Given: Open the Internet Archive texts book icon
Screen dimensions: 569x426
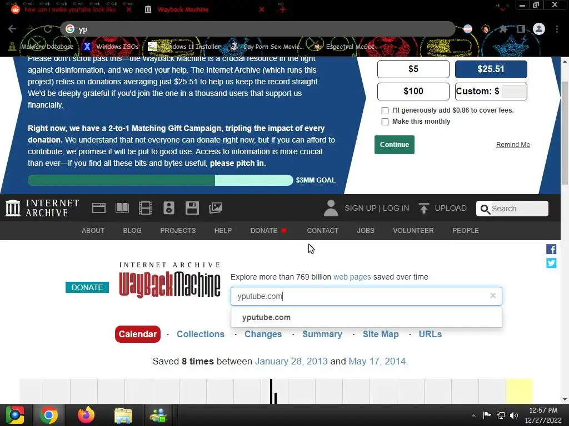Looking at the screenshot, I should tap(122, 208).
